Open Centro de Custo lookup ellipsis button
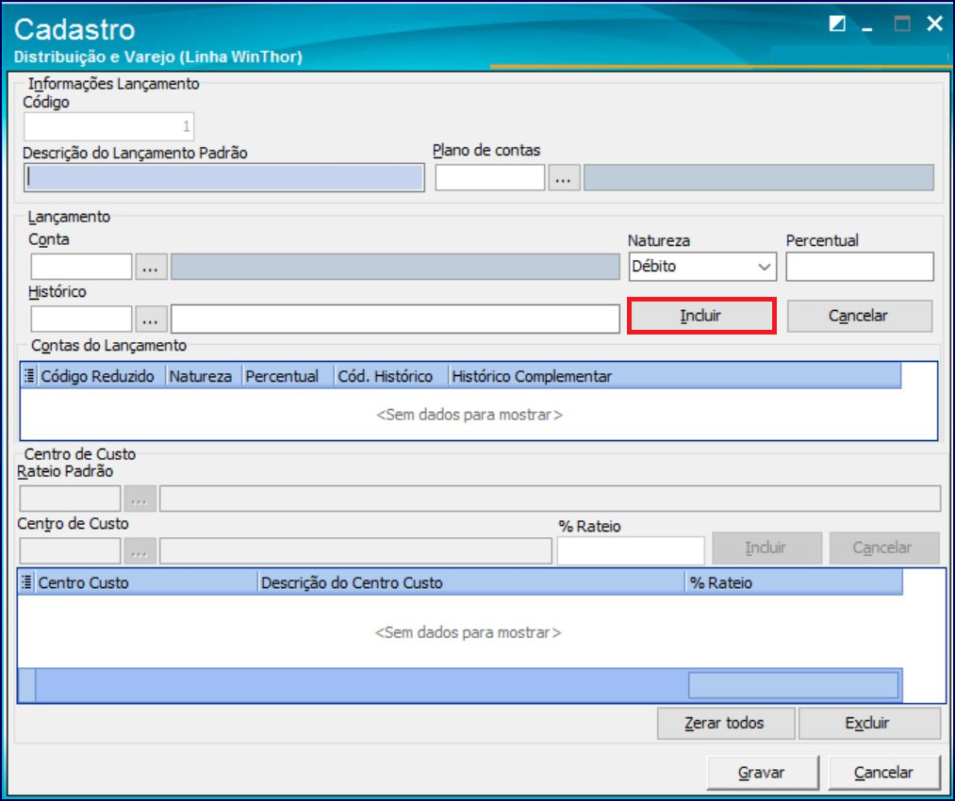This screenshot has width=955, height=801. 140,551
